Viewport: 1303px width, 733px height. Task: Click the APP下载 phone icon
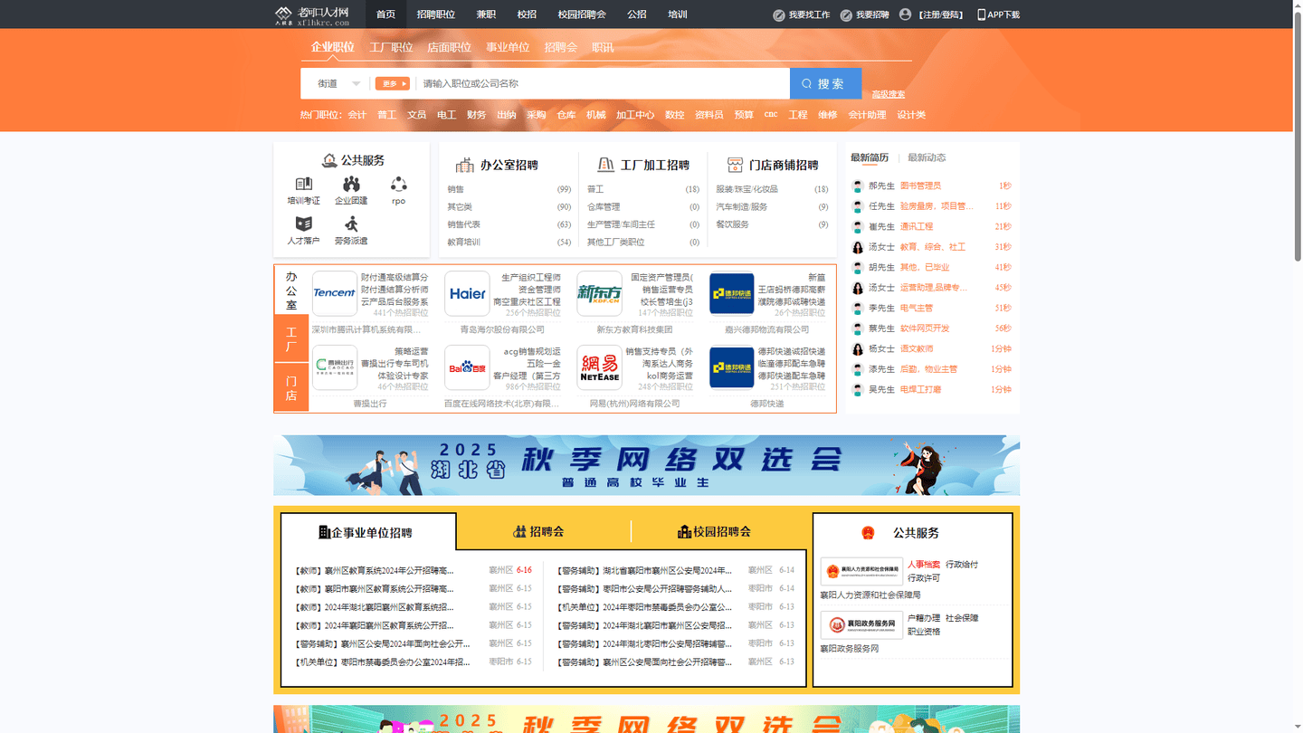coord(982,14)
